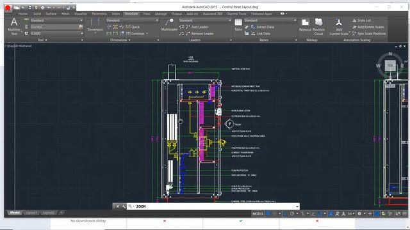Image resolution: width=410 pixels, height=230 pixels.
Task: Add a new layout with plus button
Action: pyautogui.click(x=61, y=213)
